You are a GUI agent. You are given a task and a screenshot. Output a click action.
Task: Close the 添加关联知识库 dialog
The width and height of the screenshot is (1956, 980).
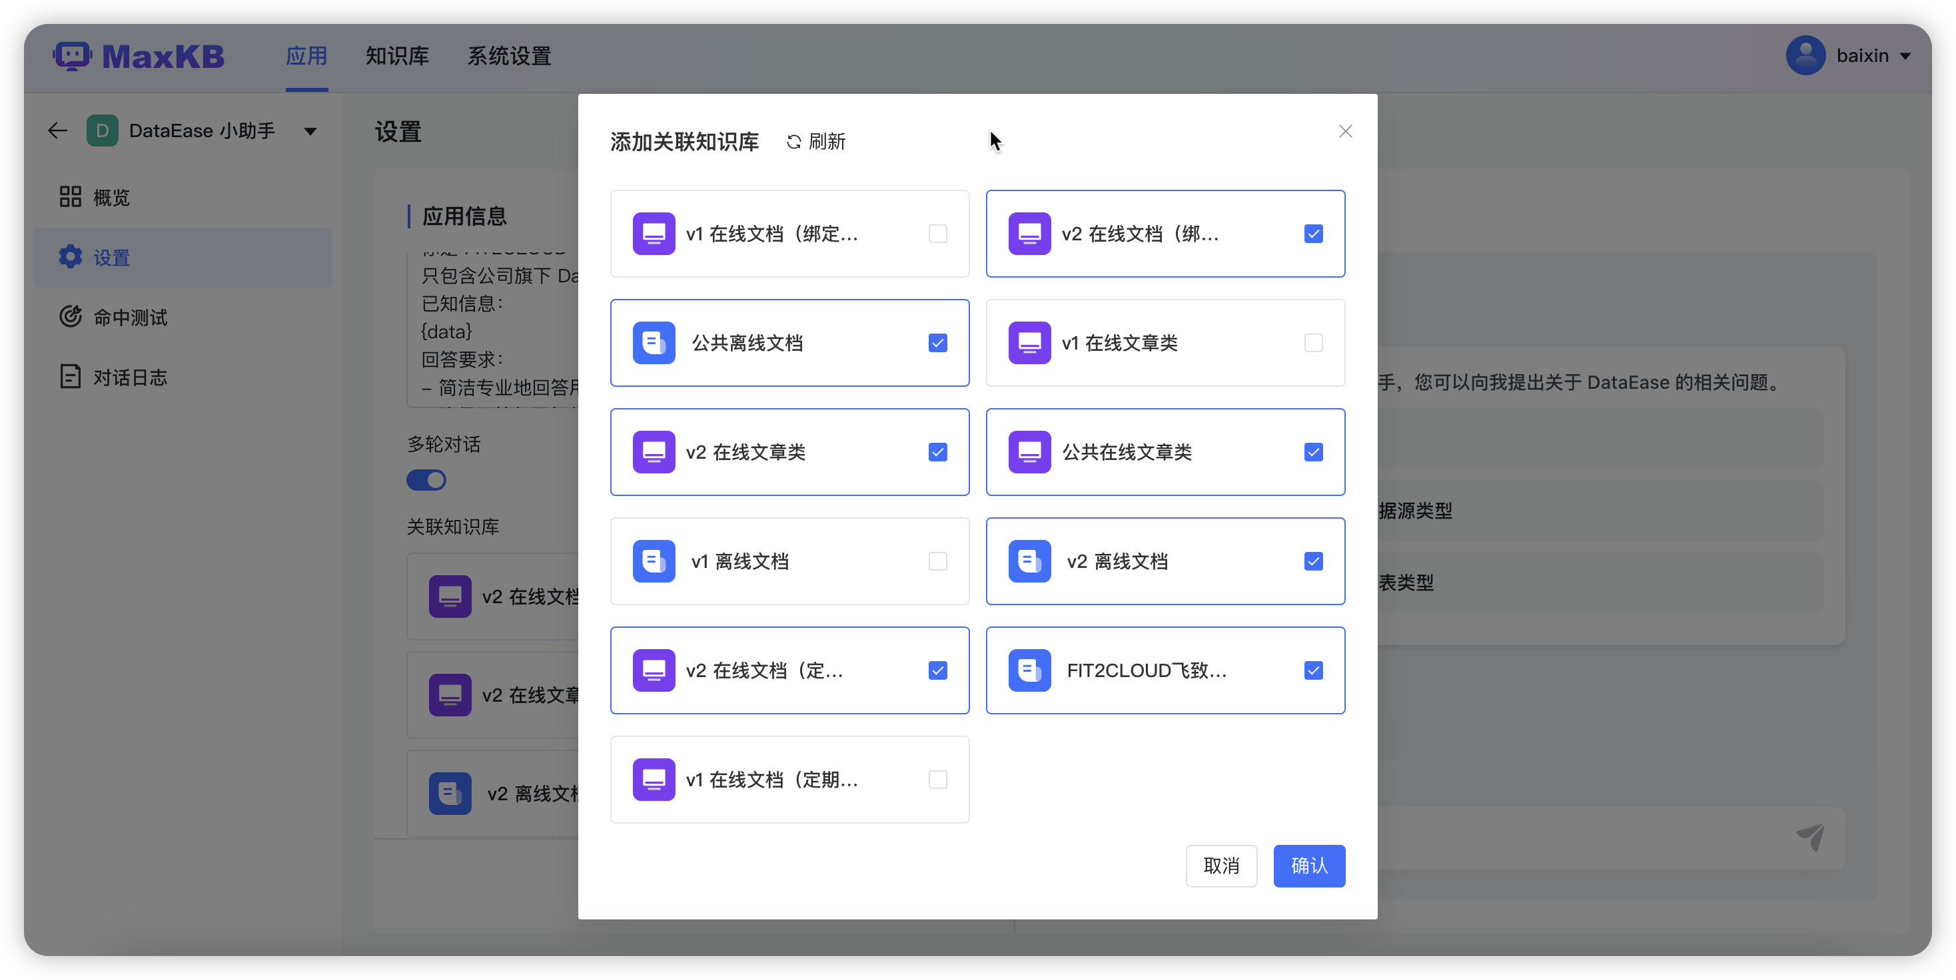1344,131
